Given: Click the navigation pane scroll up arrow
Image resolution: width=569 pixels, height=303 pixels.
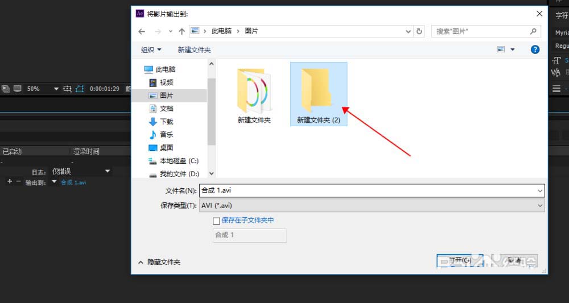Looking at the screenshot, I should pyautogui.click(x=212, y=64).
